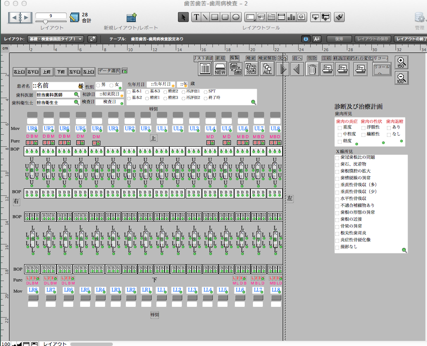The width and height of the screenshot is (427, 346).
Task: Open the Inspector info button
Action: coord(306,39)
